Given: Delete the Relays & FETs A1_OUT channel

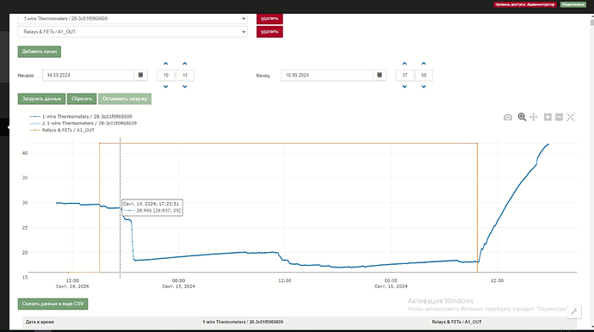Looking at the screenshot, I should [x=269, y=32].
